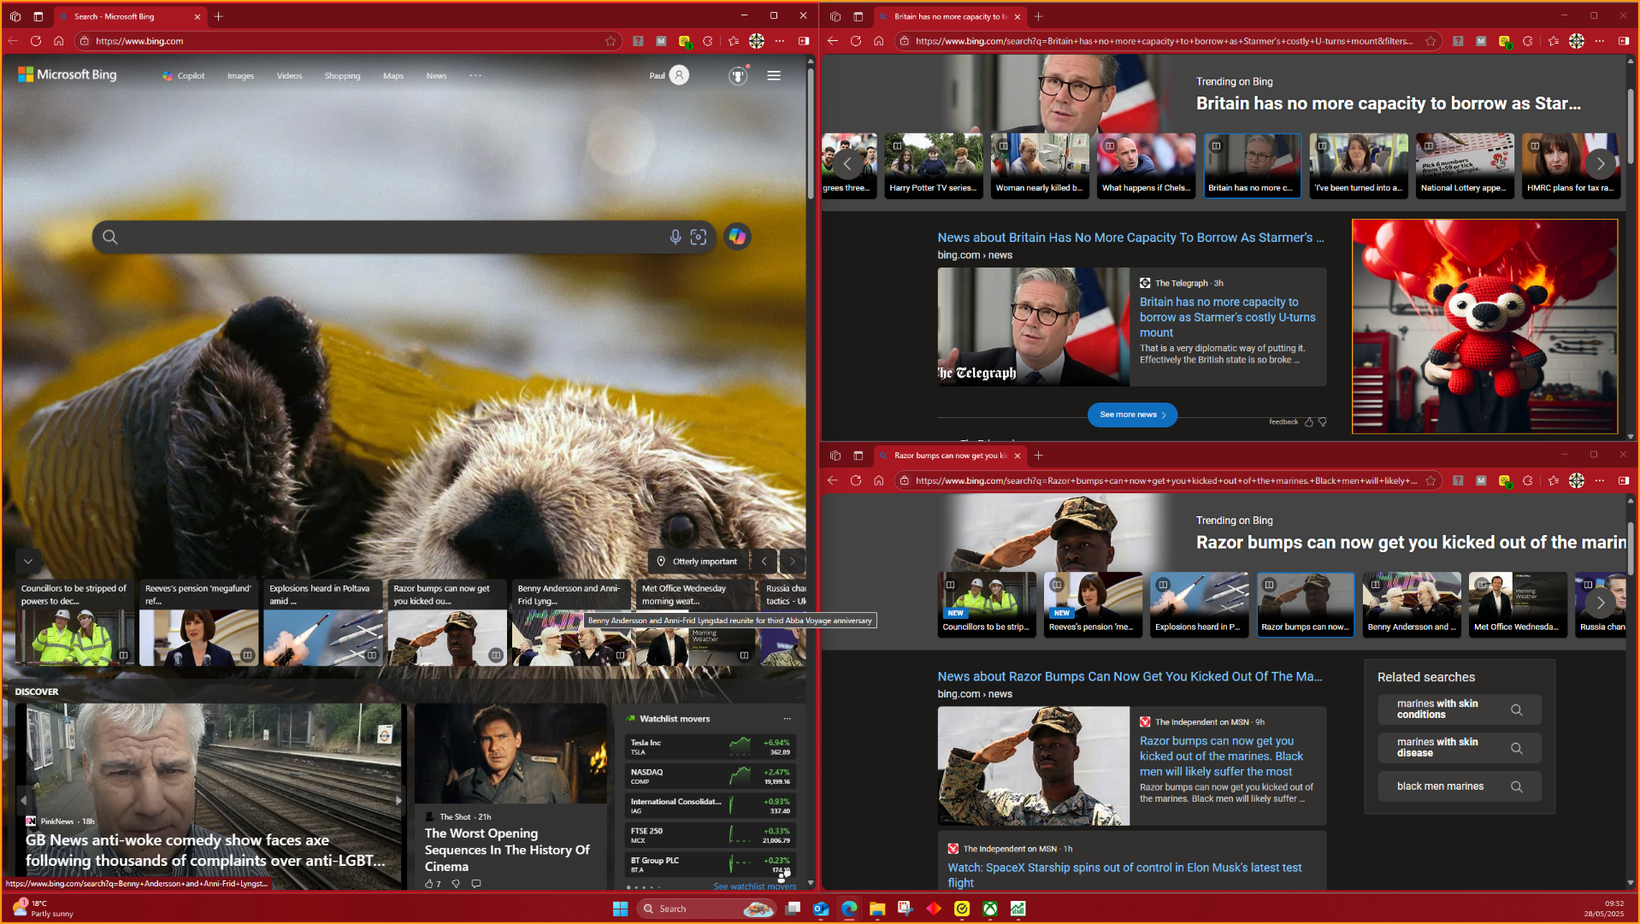This screenshot has width=1640, height=924.
Task: Open visual search camera icon in Bing search box
Action: [699, 237]
